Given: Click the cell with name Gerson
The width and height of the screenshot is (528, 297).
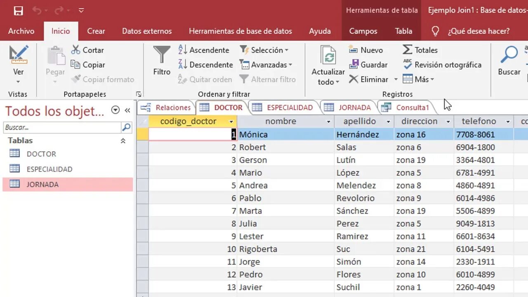Looking at the screenshot, I should pyautogui.click(x=285, y=160).
